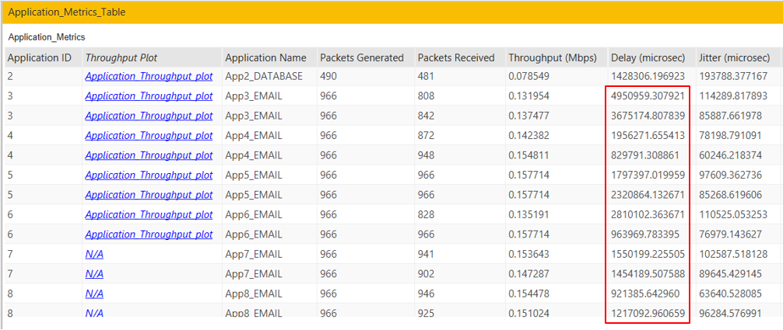
Task: Click the Jitter (microsec) column header
Action: pyautogui.click(x=735, y=57)
